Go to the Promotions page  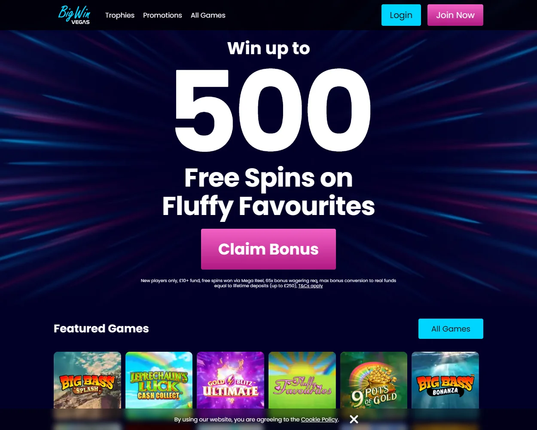coord(162,15)
